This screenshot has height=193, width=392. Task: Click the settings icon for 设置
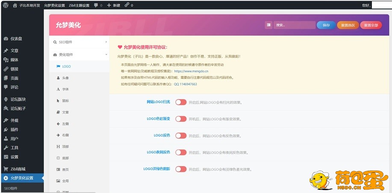tap(6, 157)
